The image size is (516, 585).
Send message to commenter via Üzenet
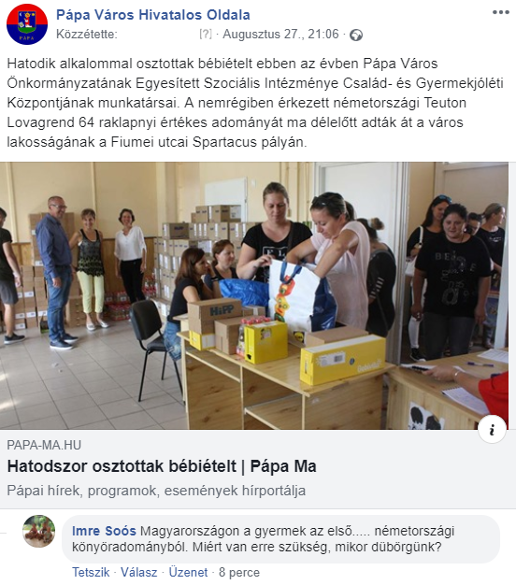188,572
